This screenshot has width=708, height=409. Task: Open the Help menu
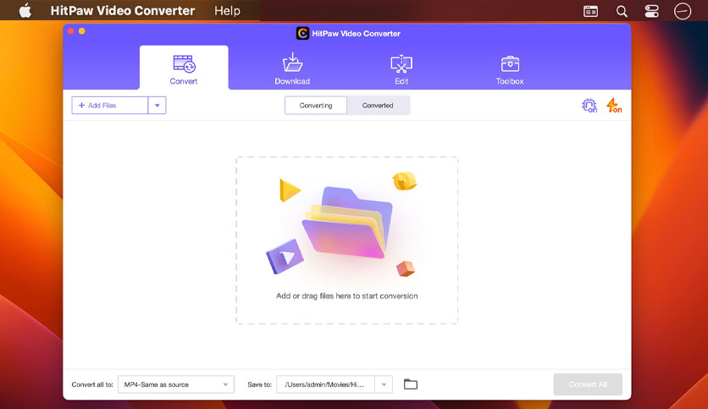(227, 10)
